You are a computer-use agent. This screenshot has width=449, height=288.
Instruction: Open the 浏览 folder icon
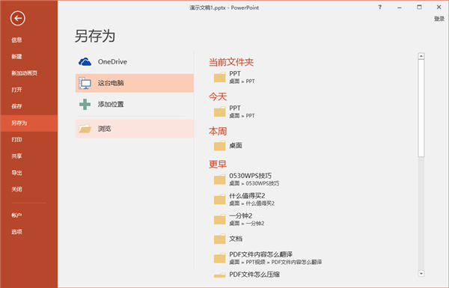(x=85, y=129)
